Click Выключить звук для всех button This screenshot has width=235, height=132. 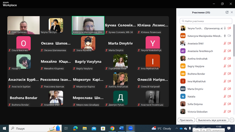tap(212, 120)
